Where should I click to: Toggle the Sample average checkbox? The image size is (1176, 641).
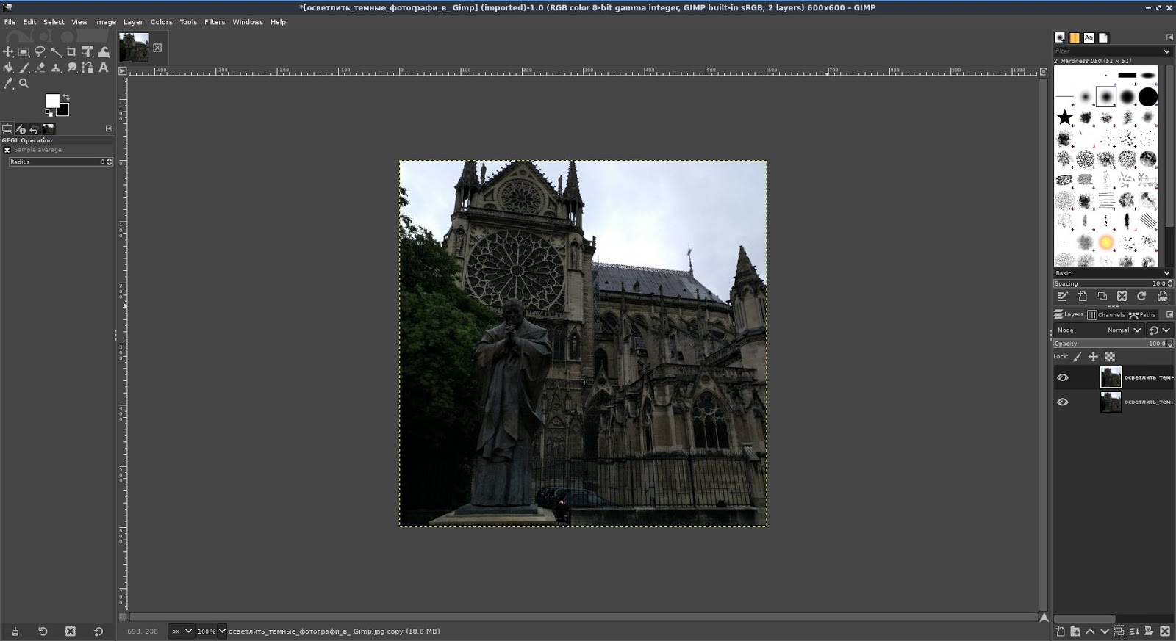(x=7, y=150)
